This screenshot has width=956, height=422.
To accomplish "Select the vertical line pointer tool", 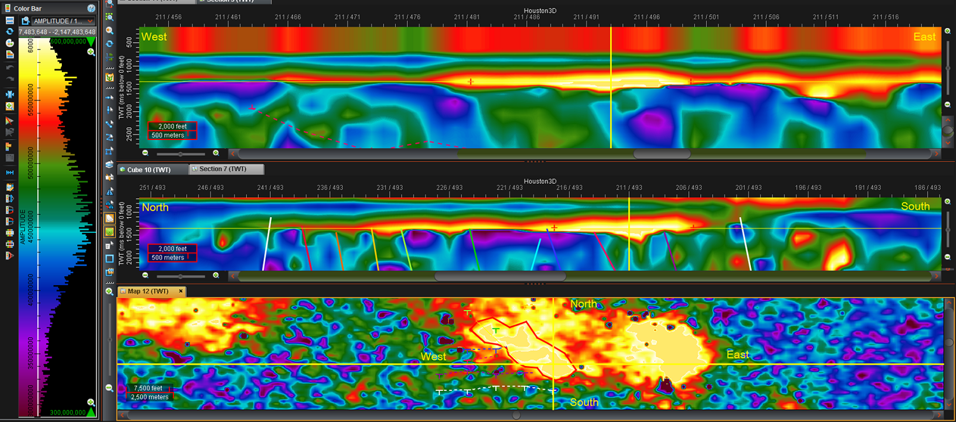I will point(110,110).
